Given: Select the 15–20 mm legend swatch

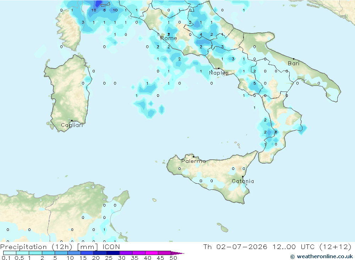Looking at the screenshot, I should click(x=87, y=253).
